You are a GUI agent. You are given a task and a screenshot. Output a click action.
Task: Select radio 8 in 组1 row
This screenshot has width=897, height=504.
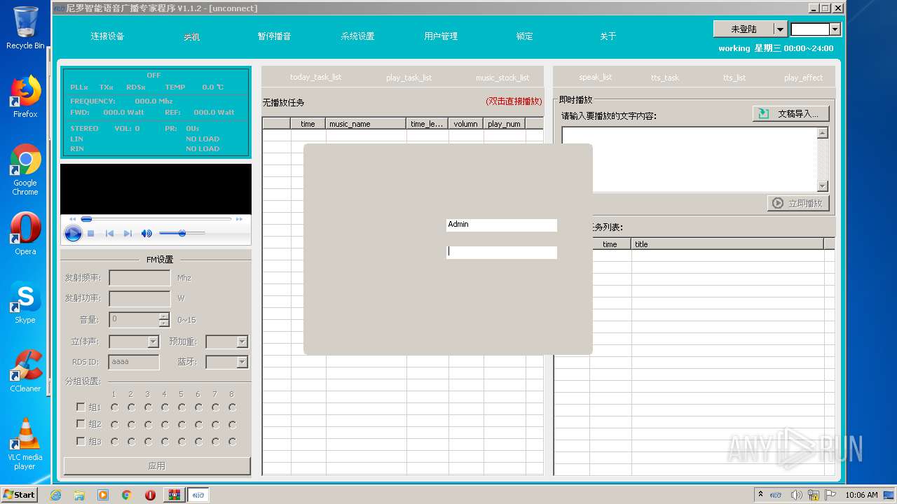click(232, 407)
